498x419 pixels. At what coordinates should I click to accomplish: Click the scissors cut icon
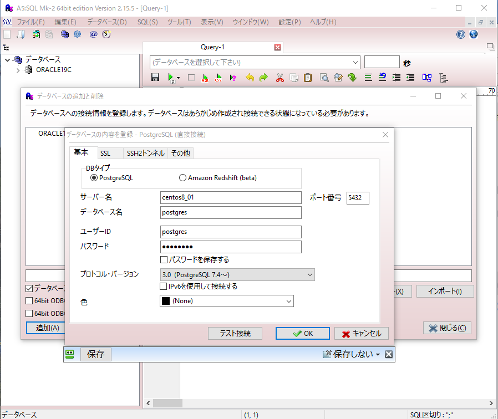tap(280, 78)
